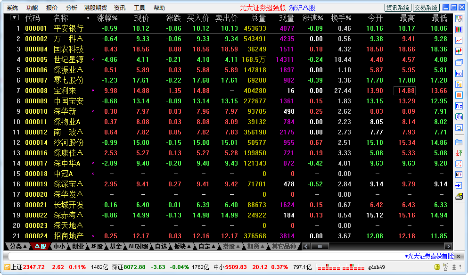Viewport: 468px width, 275px height.
Task: Click the red-green up-down arrows icon
Action: point(459,153)
